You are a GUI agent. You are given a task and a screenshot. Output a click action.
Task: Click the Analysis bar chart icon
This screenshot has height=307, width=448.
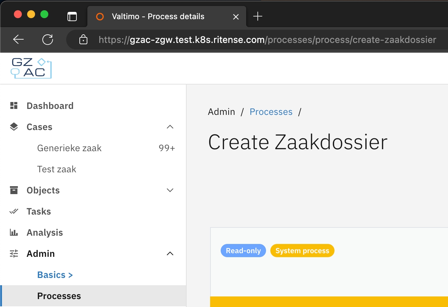[x=14, y=232]
